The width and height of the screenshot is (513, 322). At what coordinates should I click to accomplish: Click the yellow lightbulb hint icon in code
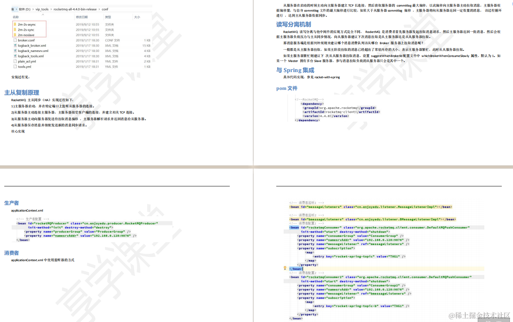pyautogui.click(x=285, y=268)
